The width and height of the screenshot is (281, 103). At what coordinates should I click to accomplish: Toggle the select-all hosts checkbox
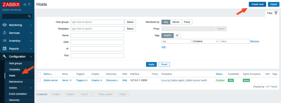(x=39, y=74)
